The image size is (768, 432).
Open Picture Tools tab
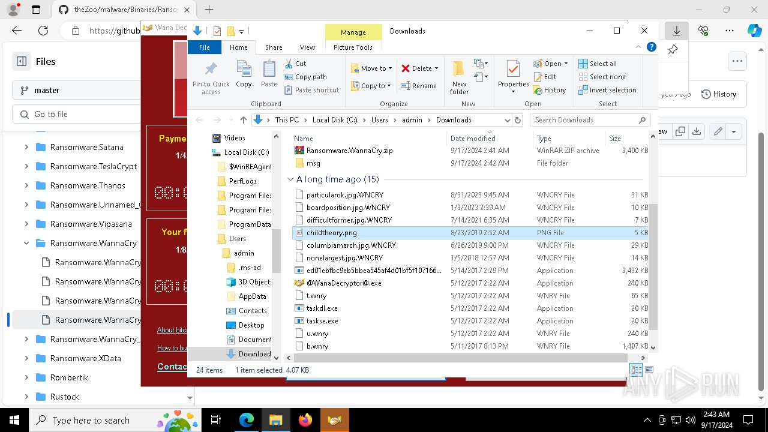[x=353, y=47]
